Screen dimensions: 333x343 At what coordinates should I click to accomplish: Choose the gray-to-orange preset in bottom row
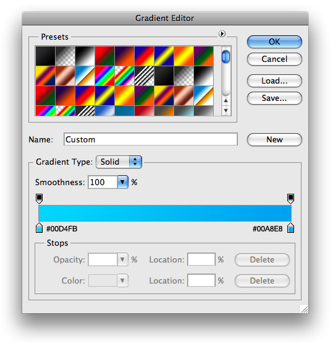[x=164, y=111]
